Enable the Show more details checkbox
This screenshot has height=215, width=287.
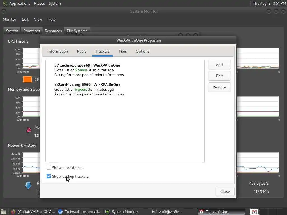49,168
